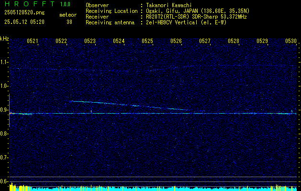Click the 0526 time marker
The image size is (301, 191).
176,41
